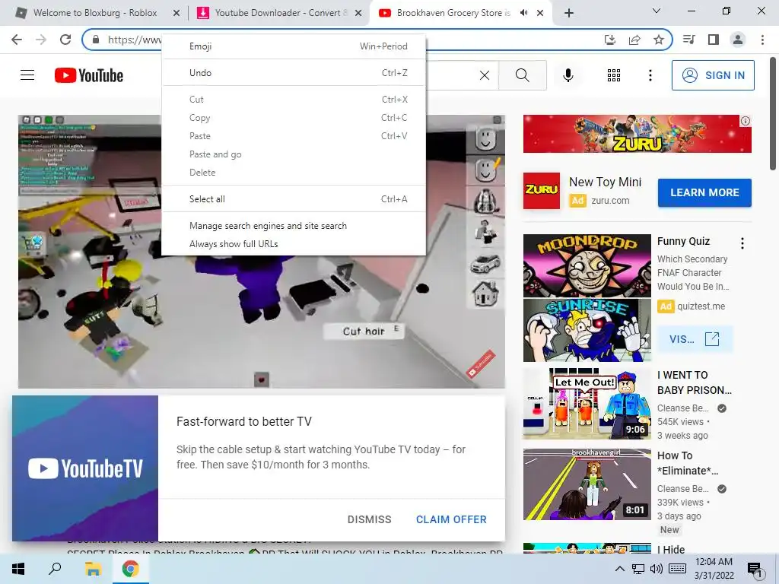Viewport: 779px width, 584px height.
Task: Open the install/download page icon in address bar
Action: (x=610, y=40)
